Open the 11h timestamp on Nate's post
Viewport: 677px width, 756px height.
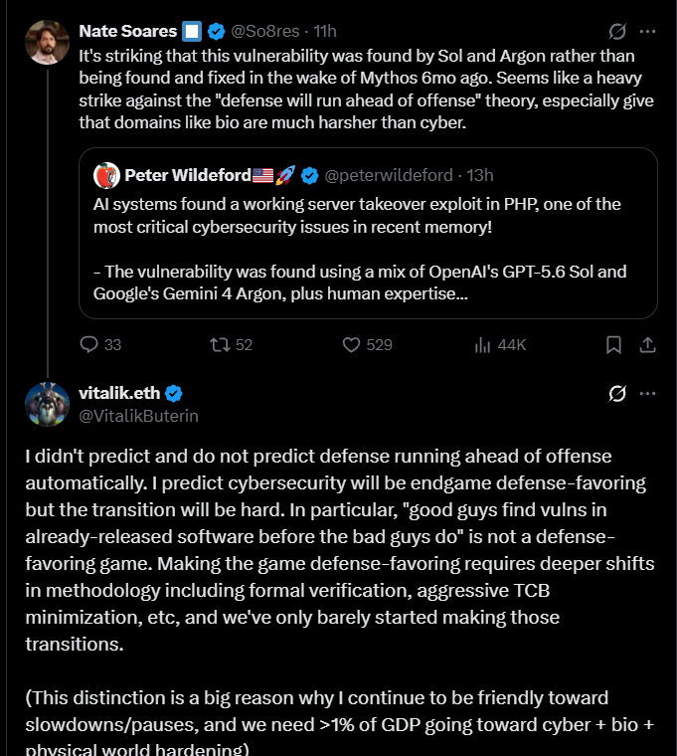point(325,32)
